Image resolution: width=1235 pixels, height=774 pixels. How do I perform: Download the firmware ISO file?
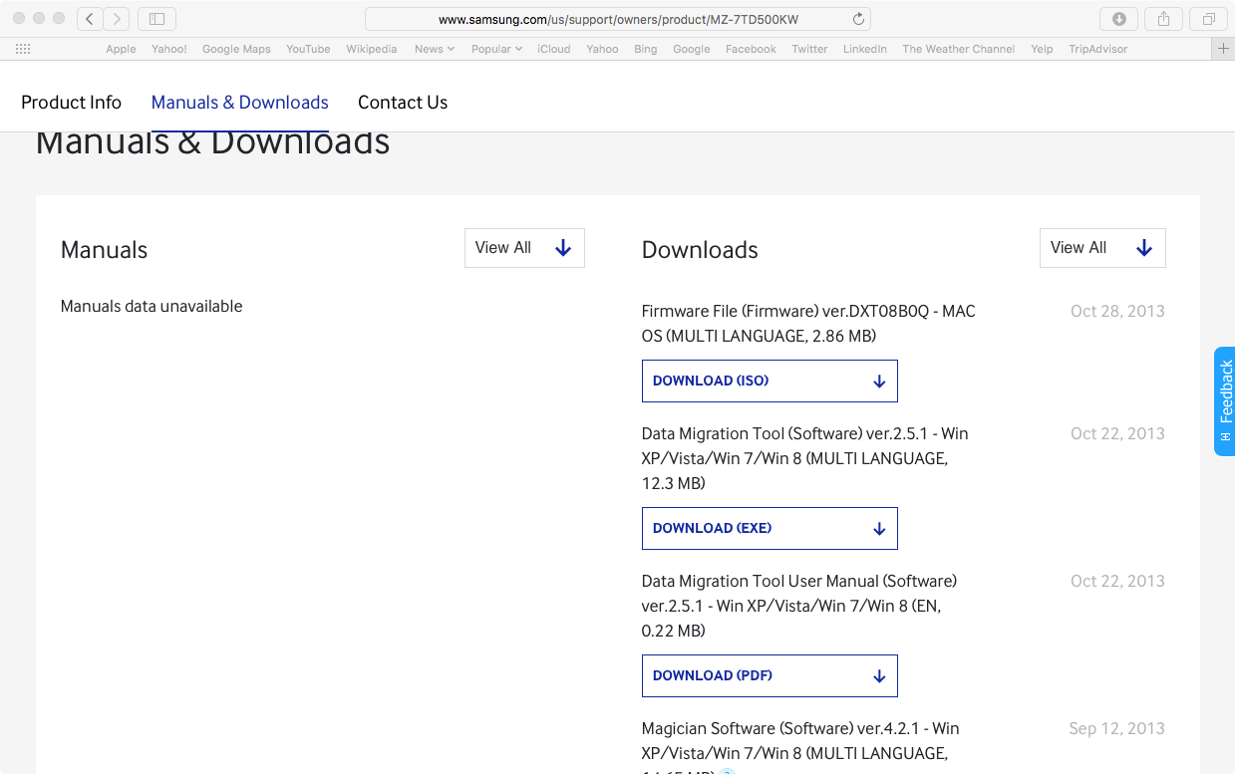770,382
